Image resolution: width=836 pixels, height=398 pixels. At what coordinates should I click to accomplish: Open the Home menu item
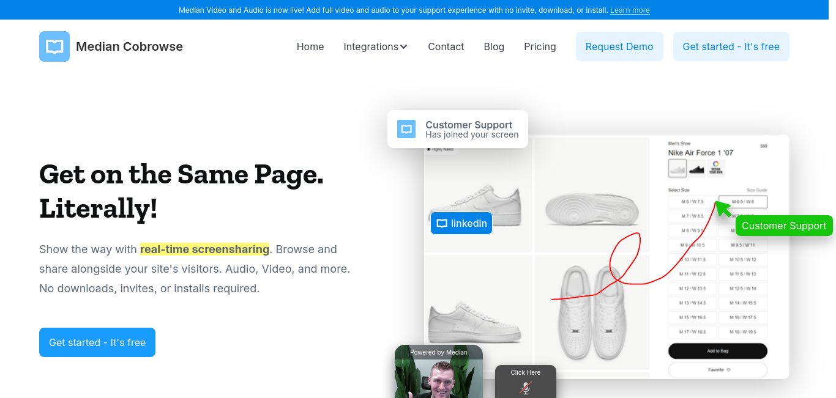coord(310,46)
